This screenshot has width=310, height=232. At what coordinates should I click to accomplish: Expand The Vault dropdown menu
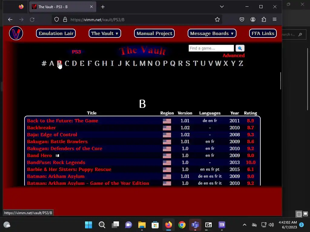coord(105,33)
